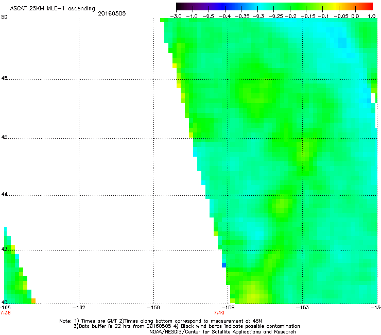Click the 1.0 color bar label
The width and height of the screenshot is (381, 335).
pos(372,16)
